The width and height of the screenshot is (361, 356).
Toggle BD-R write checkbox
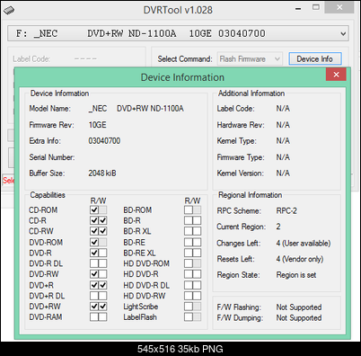[197, 220]
